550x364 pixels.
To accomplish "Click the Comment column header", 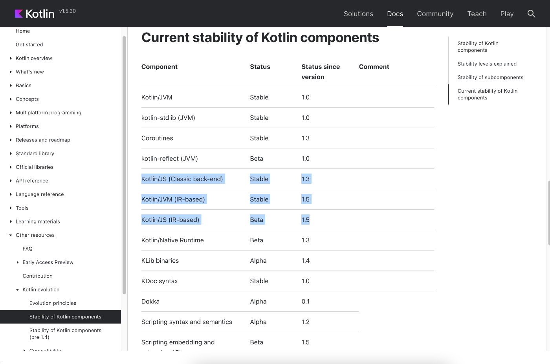I will point(374,67).
